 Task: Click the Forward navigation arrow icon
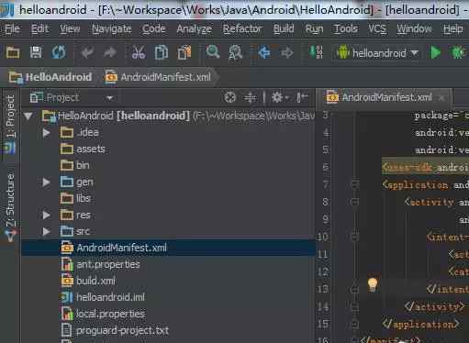click(287, 53)
